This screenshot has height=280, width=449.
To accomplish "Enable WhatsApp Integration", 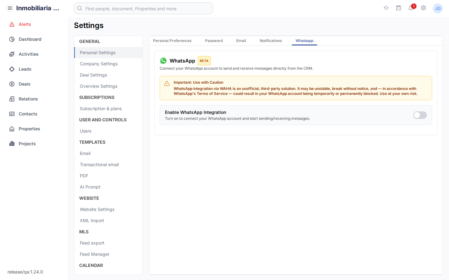I will coord(420,115).
